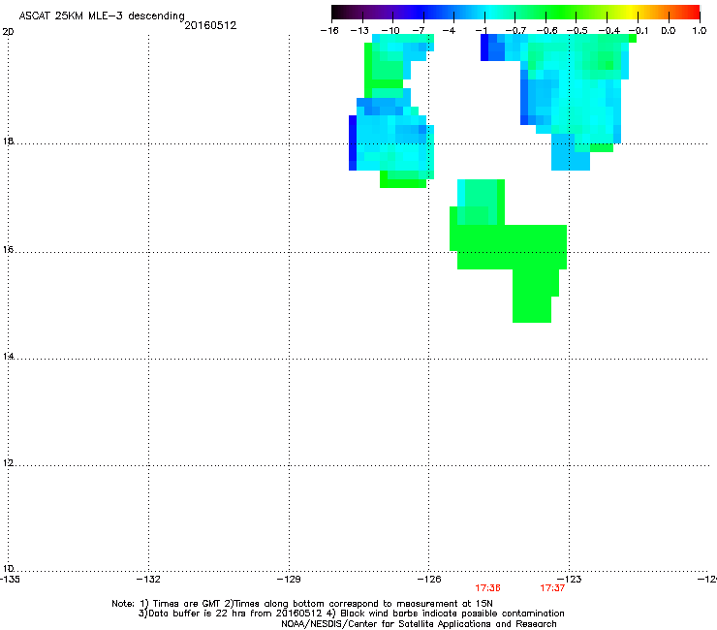Click the longitude axis label -126
This screenshot has width=717, height=630.
point(429,580)
